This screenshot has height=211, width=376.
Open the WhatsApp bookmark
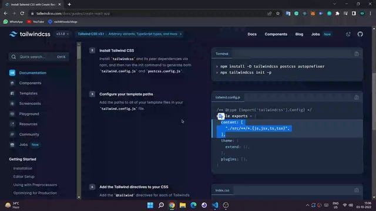click(x=13, y=22)
